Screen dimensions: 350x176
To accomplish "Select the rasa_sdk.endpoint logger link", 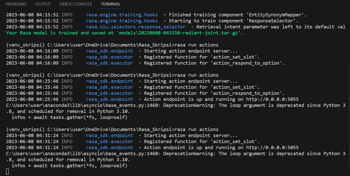I will [110, 51].
